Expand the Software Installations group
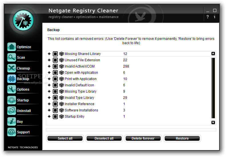The width and height of the screenshot is (226, 157). click(49, 110)
